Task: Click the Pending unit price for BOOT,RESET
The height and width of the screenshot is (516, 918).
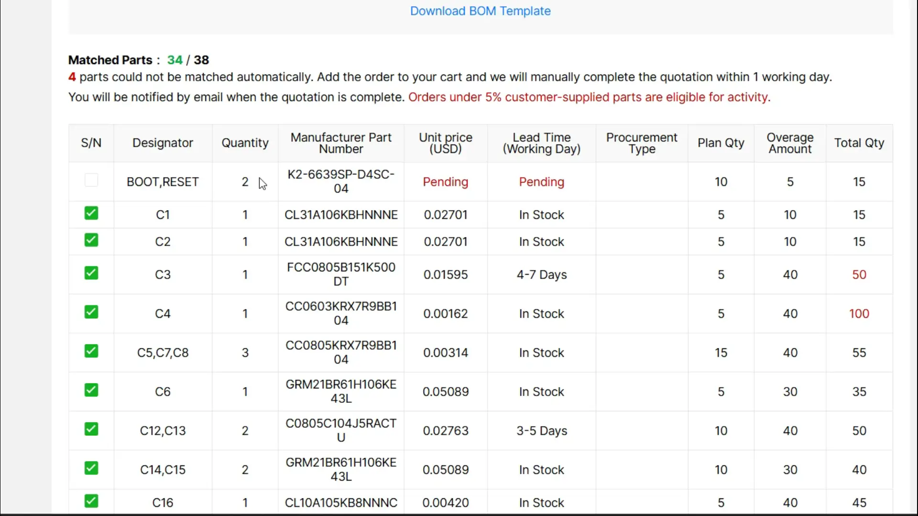Action: [x=445, y=182]
